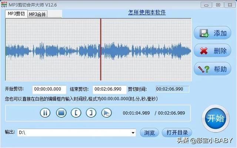Select the MP3剪切 tab

tap(16, 14)
